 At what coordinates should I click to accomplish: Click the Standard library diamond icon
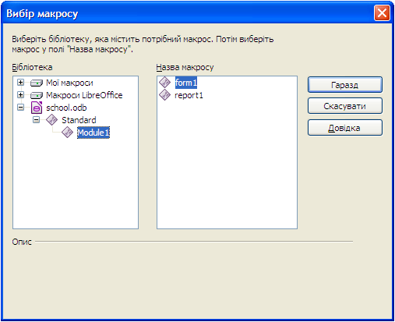click(x=51, y=120)
